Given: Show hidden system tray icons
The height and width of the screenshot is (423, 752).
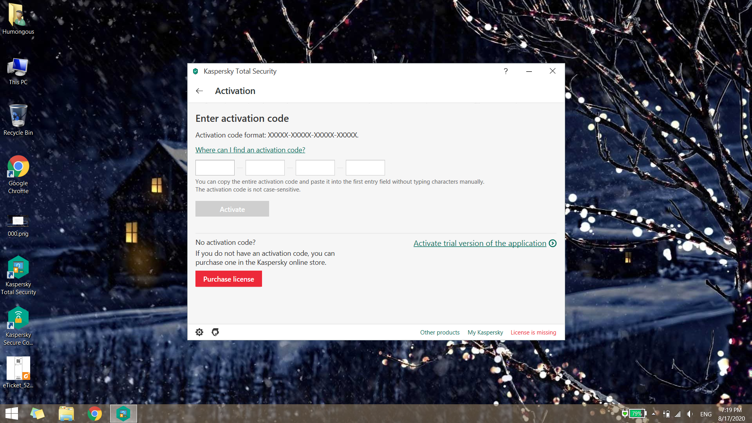Looking at the screenshot, I should coord(653,414).
